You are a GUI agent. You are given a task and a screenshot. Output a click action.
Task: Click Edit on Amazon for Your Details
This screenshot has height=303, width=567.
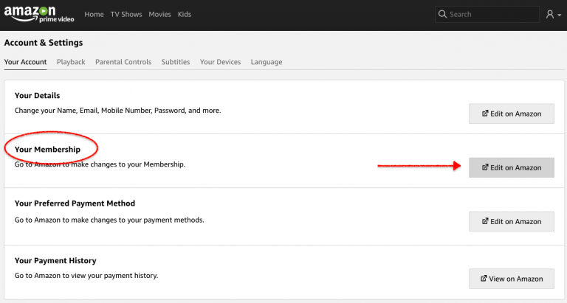coord(512,114)
